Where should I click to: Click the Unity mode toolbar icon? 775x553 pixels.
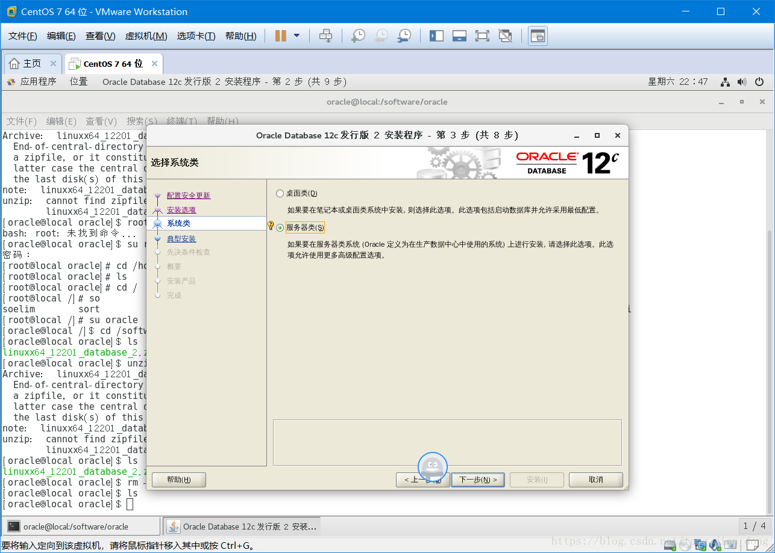point(506,36)
